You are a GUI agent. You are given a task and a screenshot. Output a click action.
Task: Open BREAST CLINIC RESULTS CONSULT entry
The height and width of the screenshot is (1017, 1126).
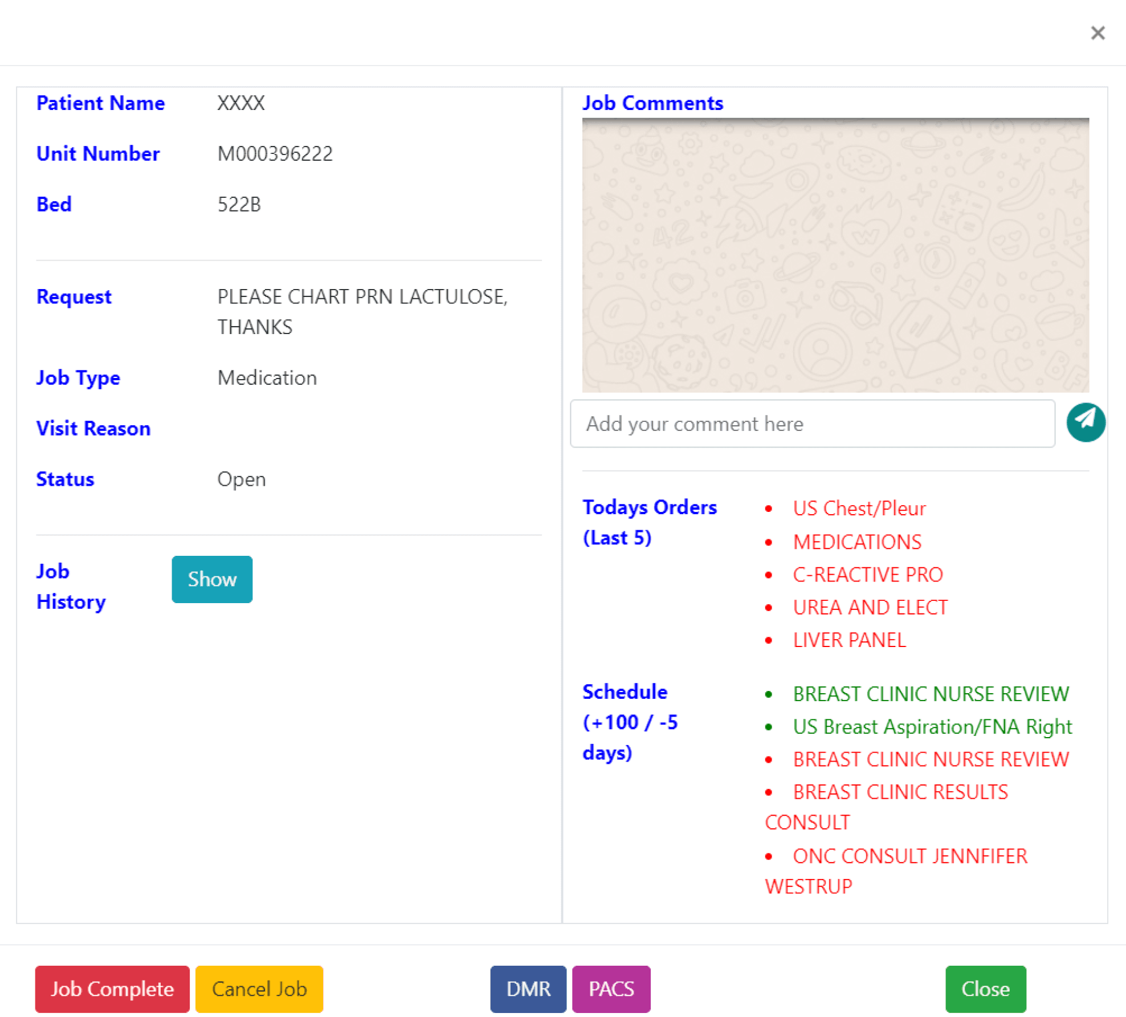pyautogui.click(x=900, y=792)
